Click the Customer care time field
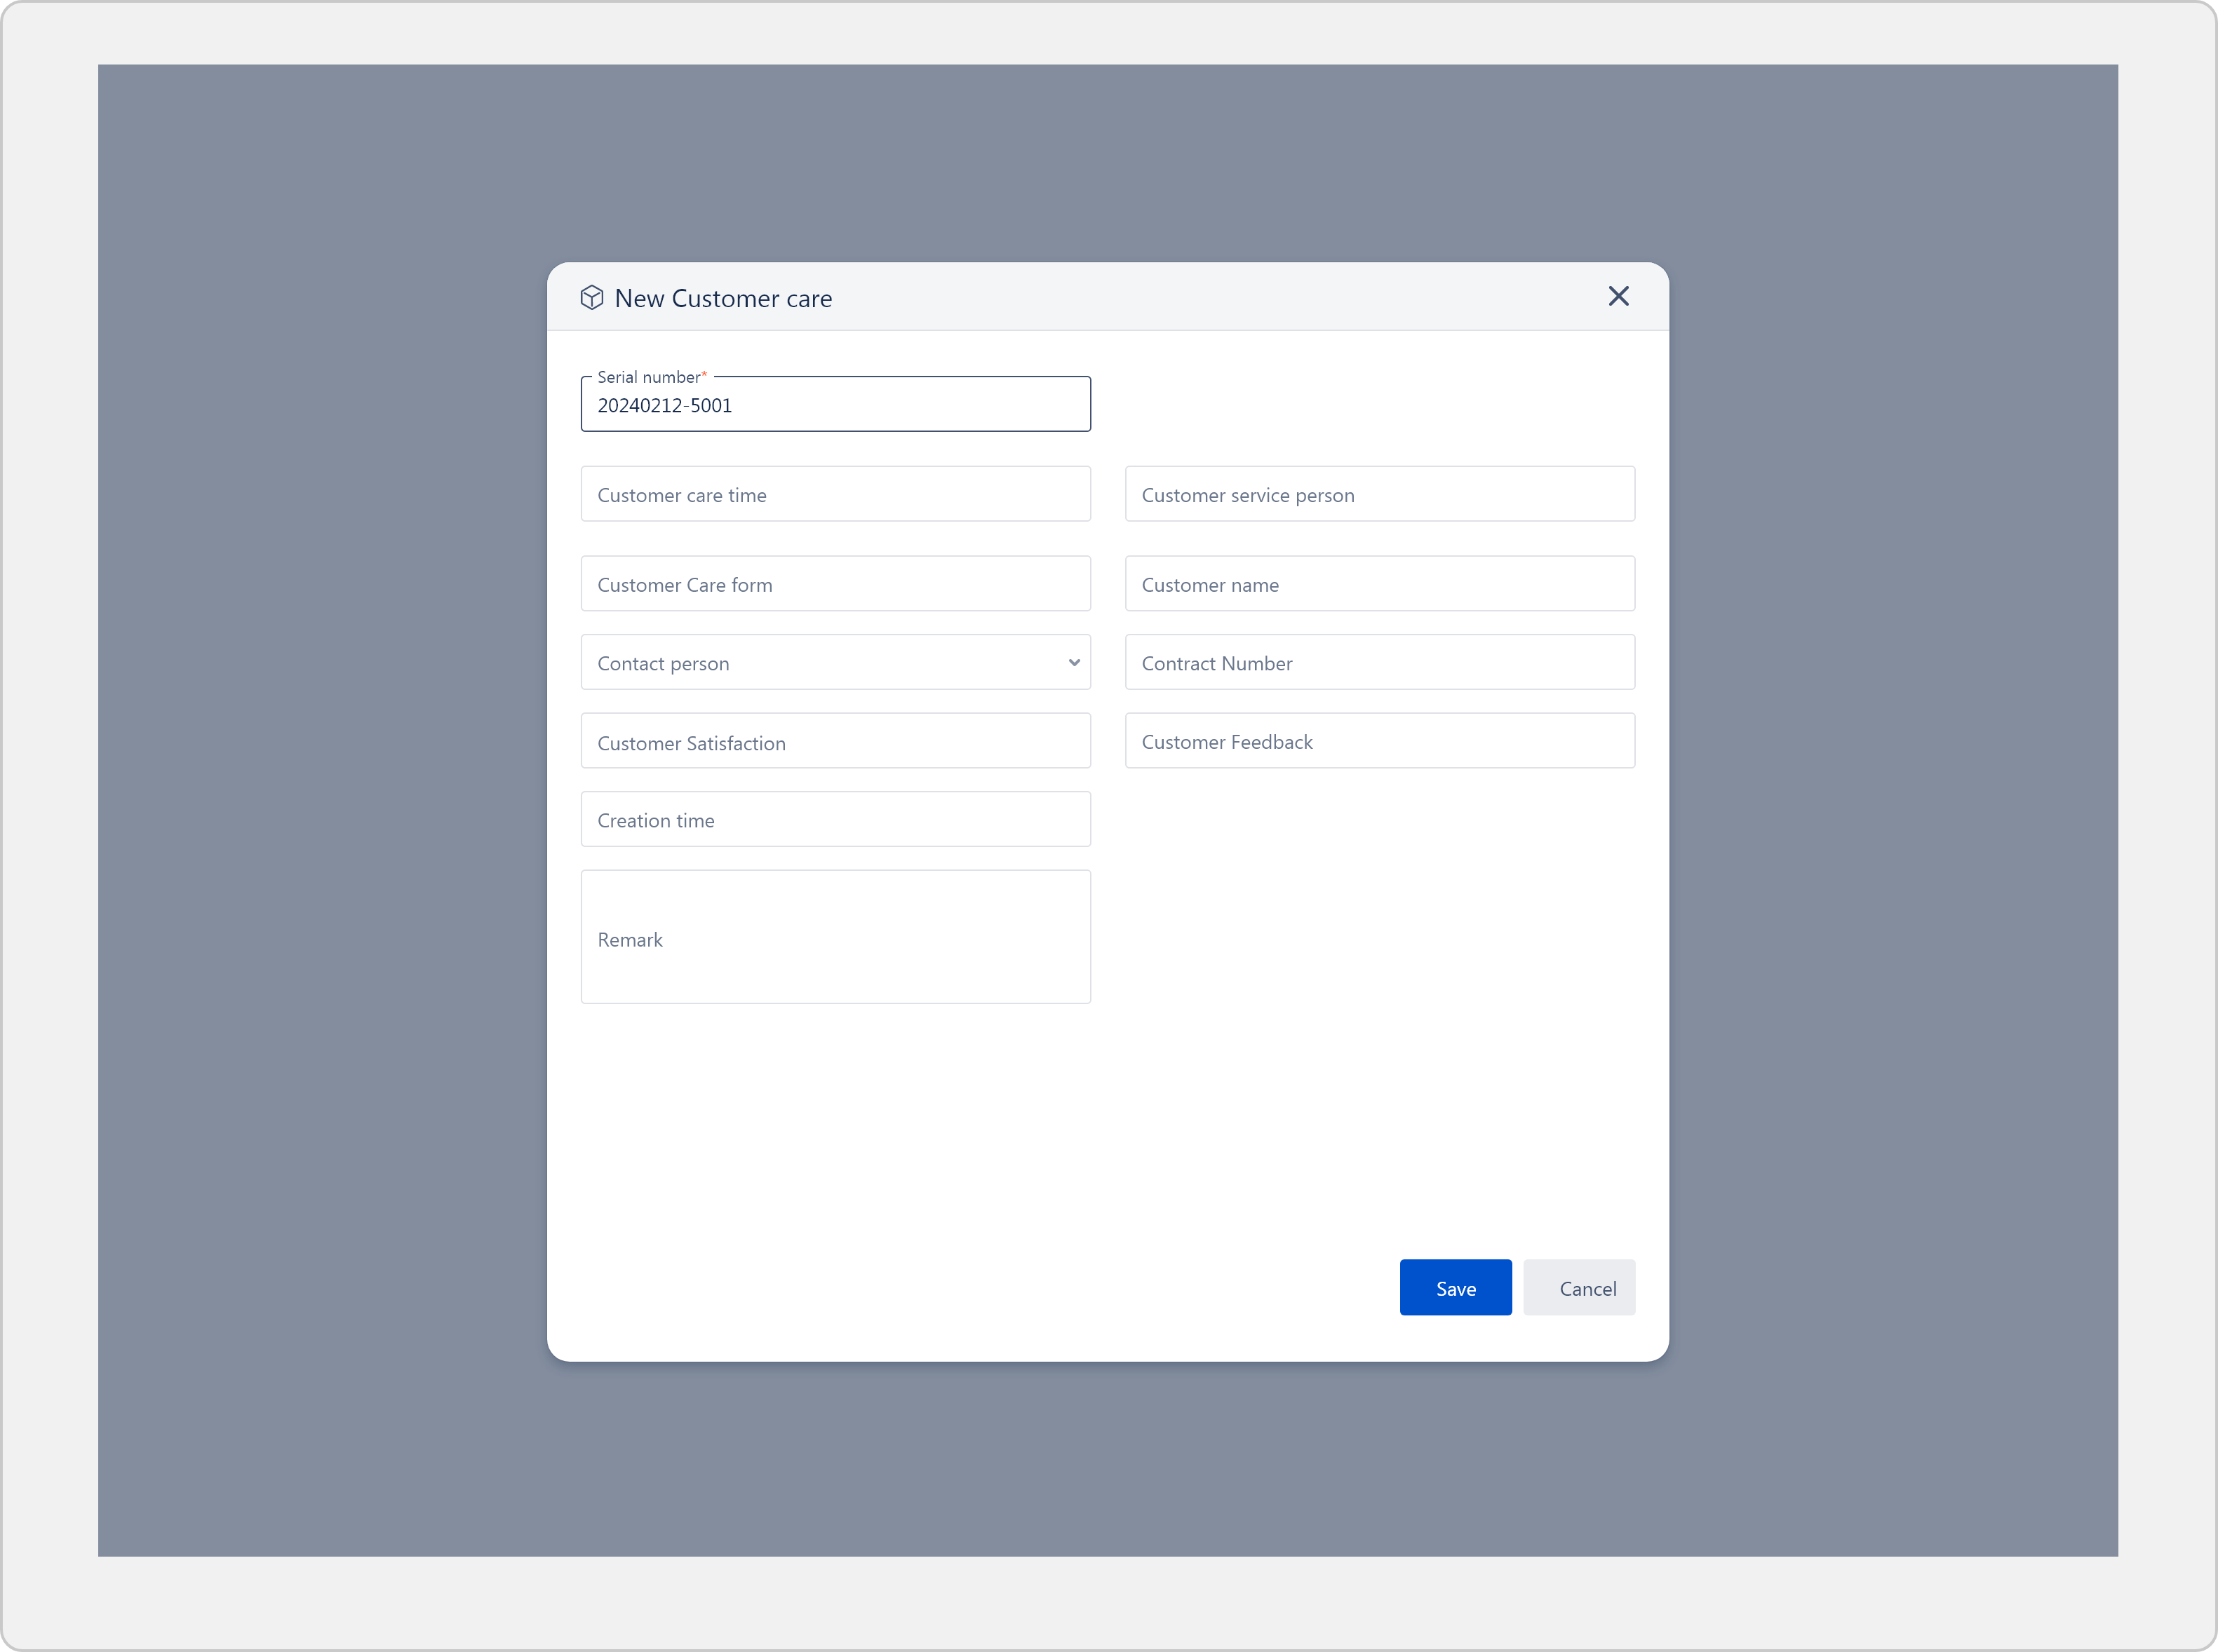2218x1652 pixels. pos(835,494)
